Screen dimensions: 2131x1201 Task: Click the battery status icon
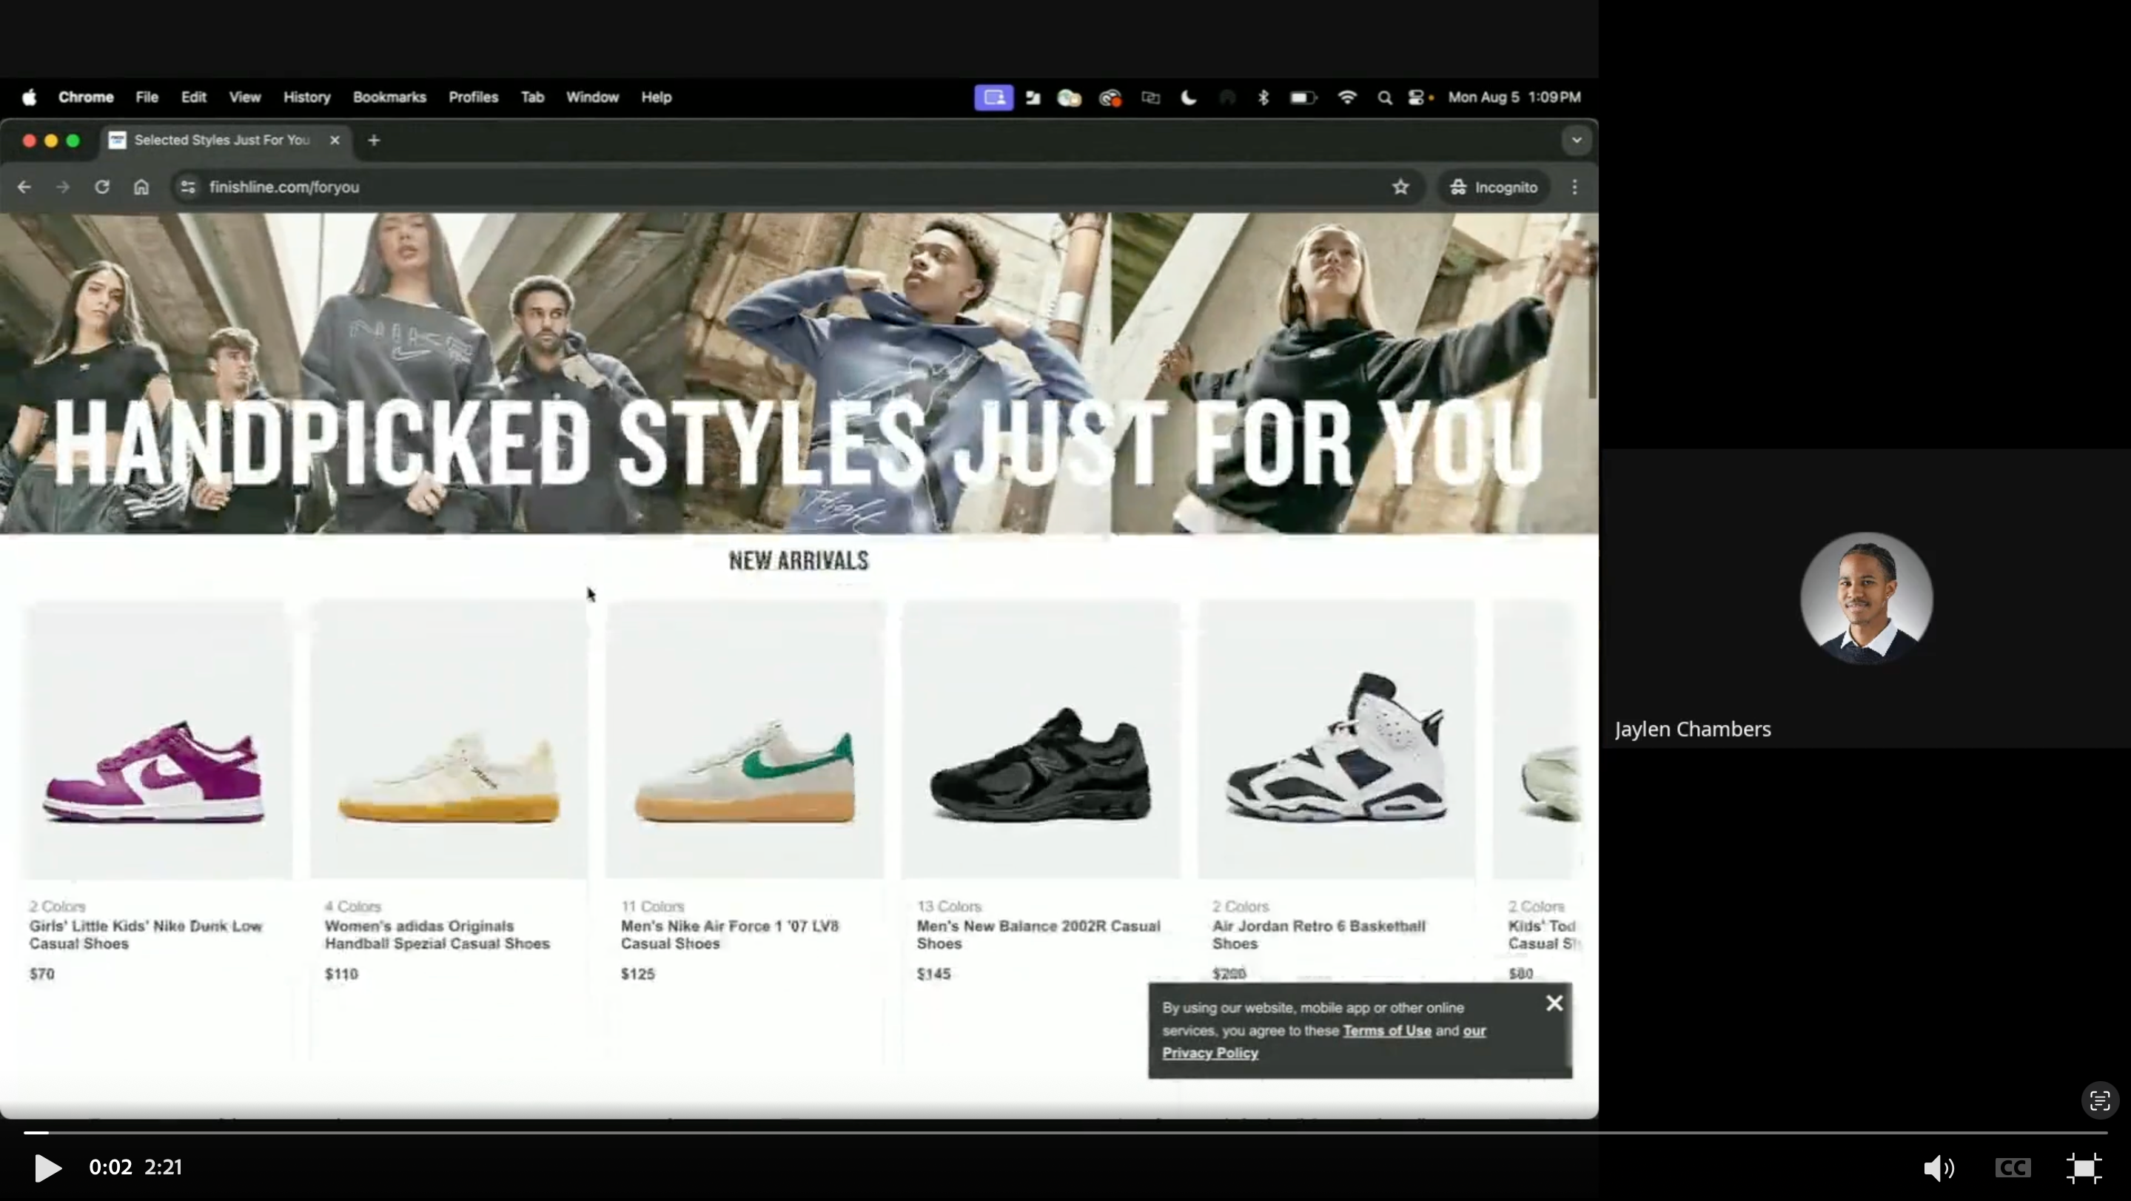tap(1303, 98)
